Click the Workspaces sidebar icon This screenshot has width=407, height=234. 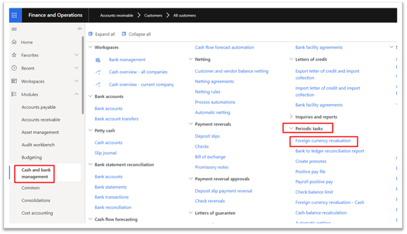[x=14, y=81]
